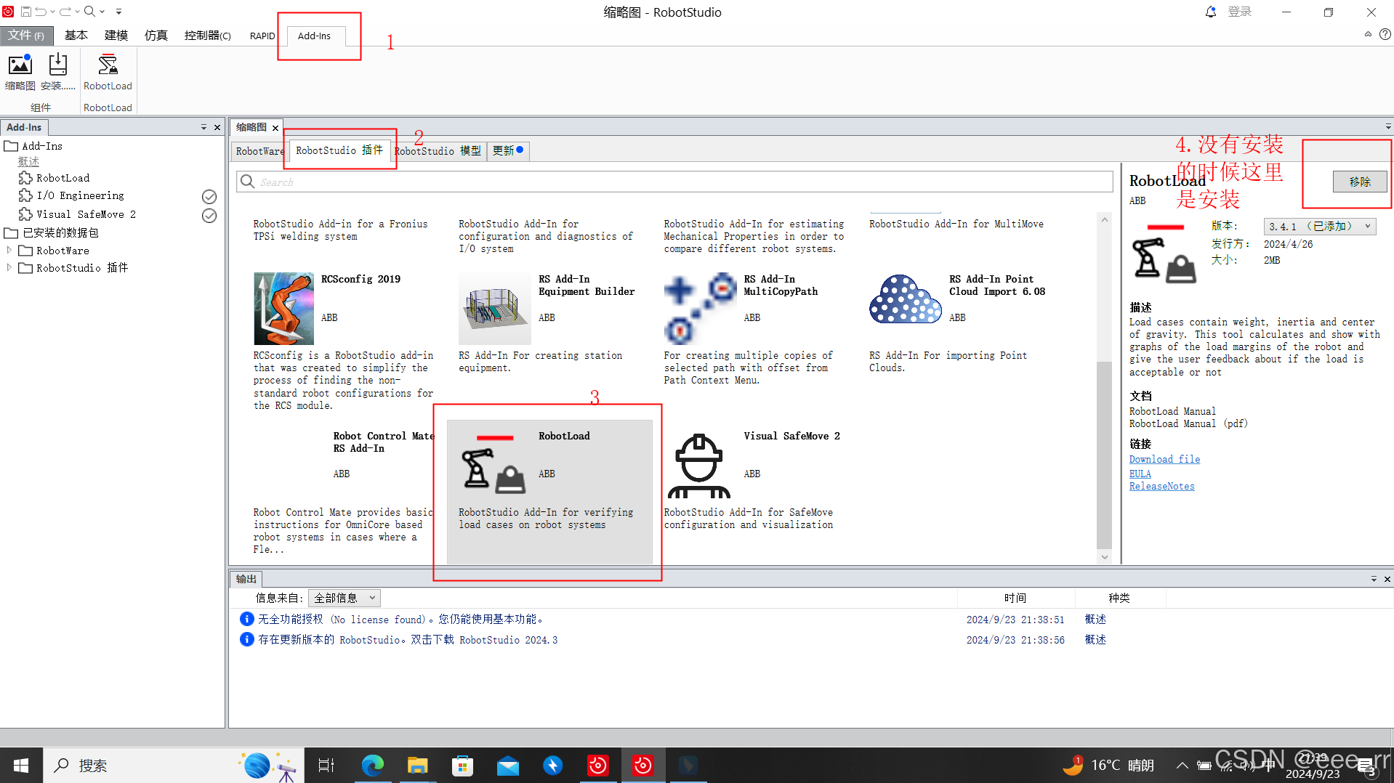The width and height of the screenshot is (1394, 783).
Task: Open the 更新 gallery tab
Action: [507, 150]
